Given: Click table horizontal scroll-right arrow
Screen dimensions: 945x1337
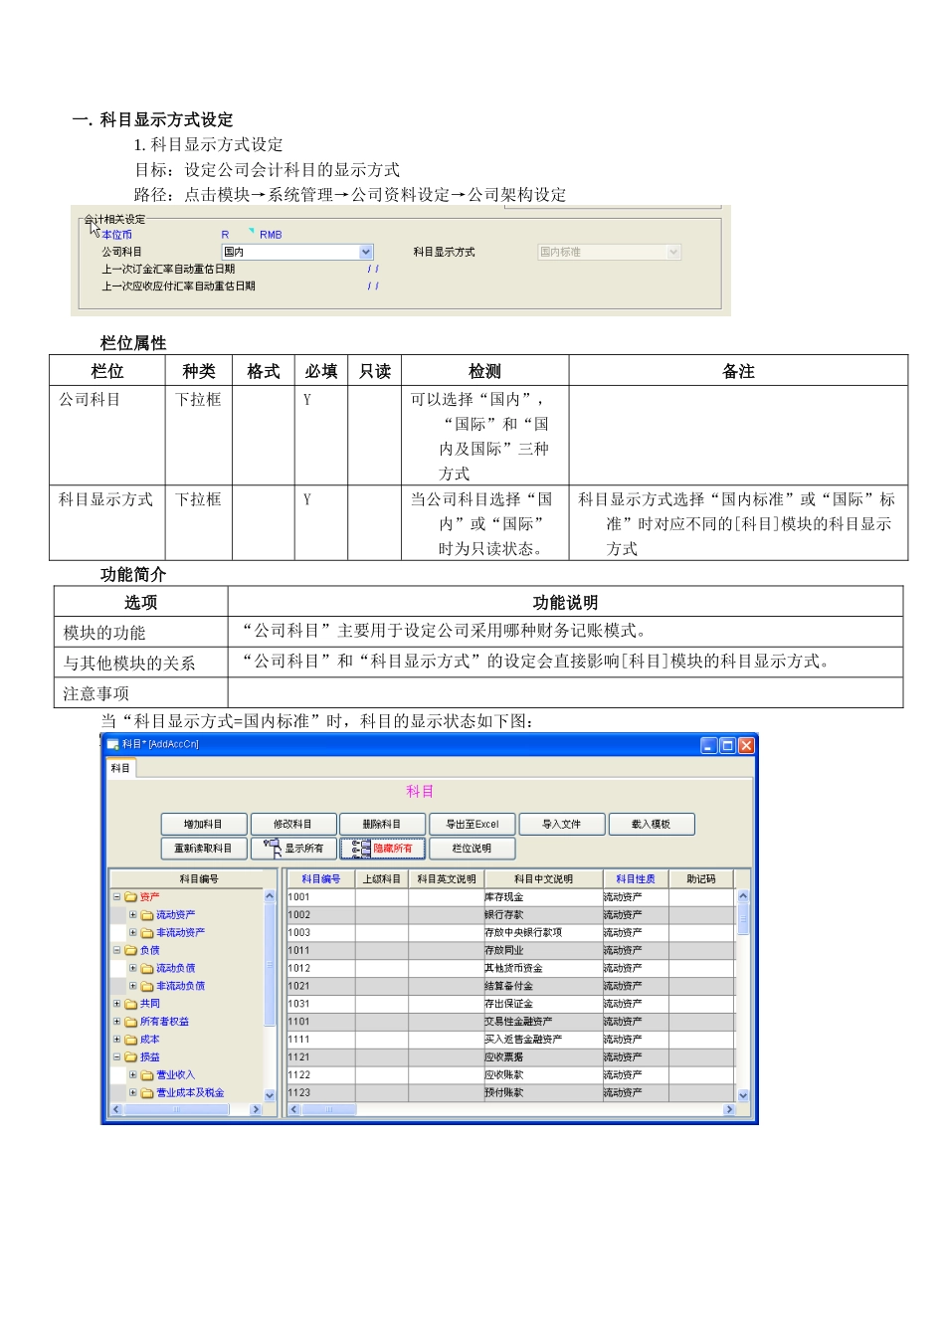Looking at the screenshot, I should pyautogui.click(x=729, y=1109).
